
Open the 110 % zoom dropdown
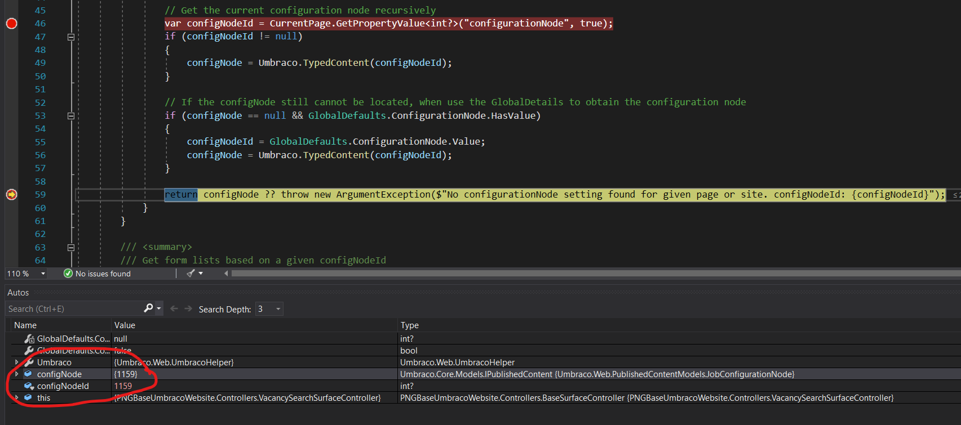tap(43, 274)
